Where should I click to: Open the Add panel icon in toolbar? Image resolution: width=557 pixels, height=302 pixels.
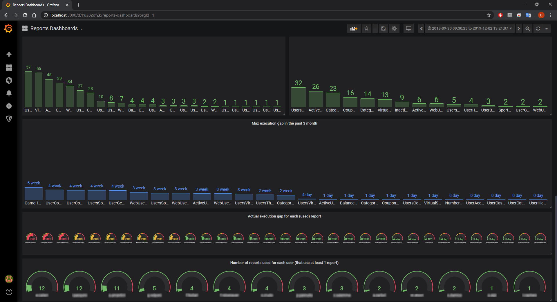point(354,28)
